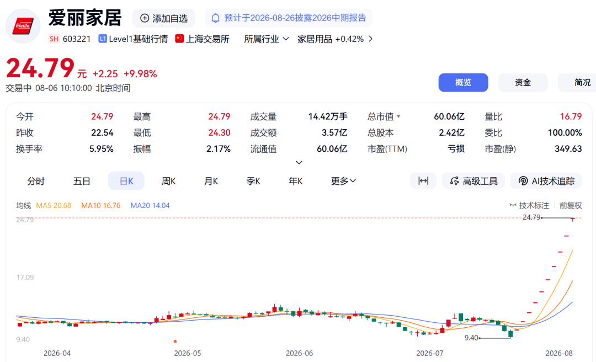Open 家居用品 industry link
This screenshot has height=362, width=596.
pyautogui.click(x=315, y=39)
